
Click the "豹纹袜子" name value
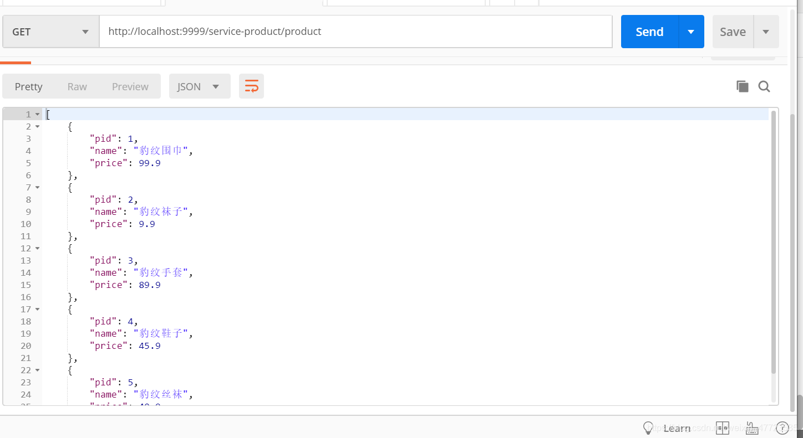[160, 212]
